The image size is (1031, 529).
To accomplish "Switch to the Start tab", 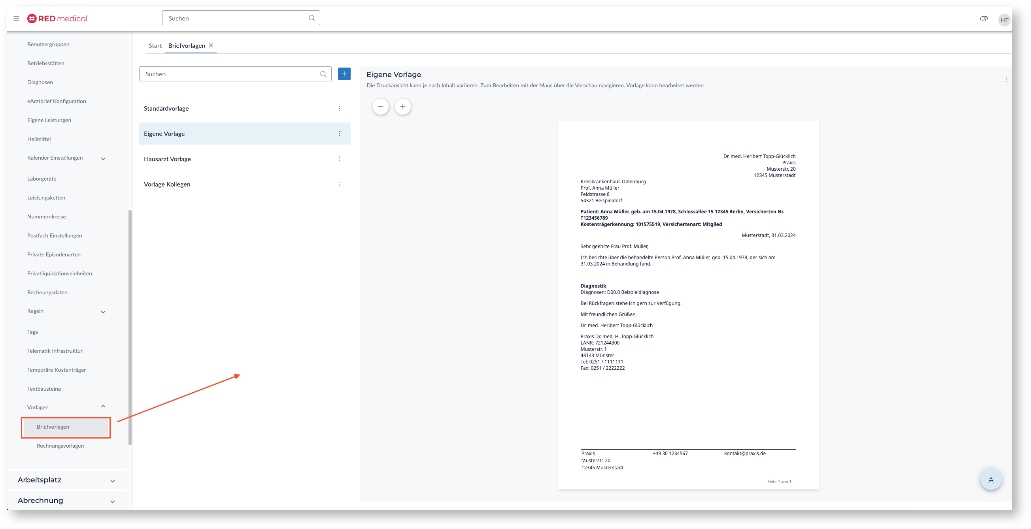I will [155, 45].
